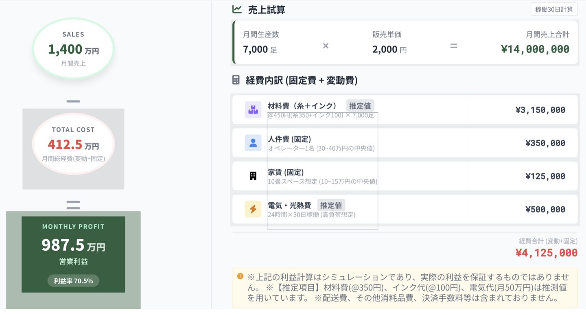Click the 推定値 badge beside 電気・光熱費
Image resolution: width=586 pixels, height=315 pixels.
pyautogui.click(x=331, y=205)
